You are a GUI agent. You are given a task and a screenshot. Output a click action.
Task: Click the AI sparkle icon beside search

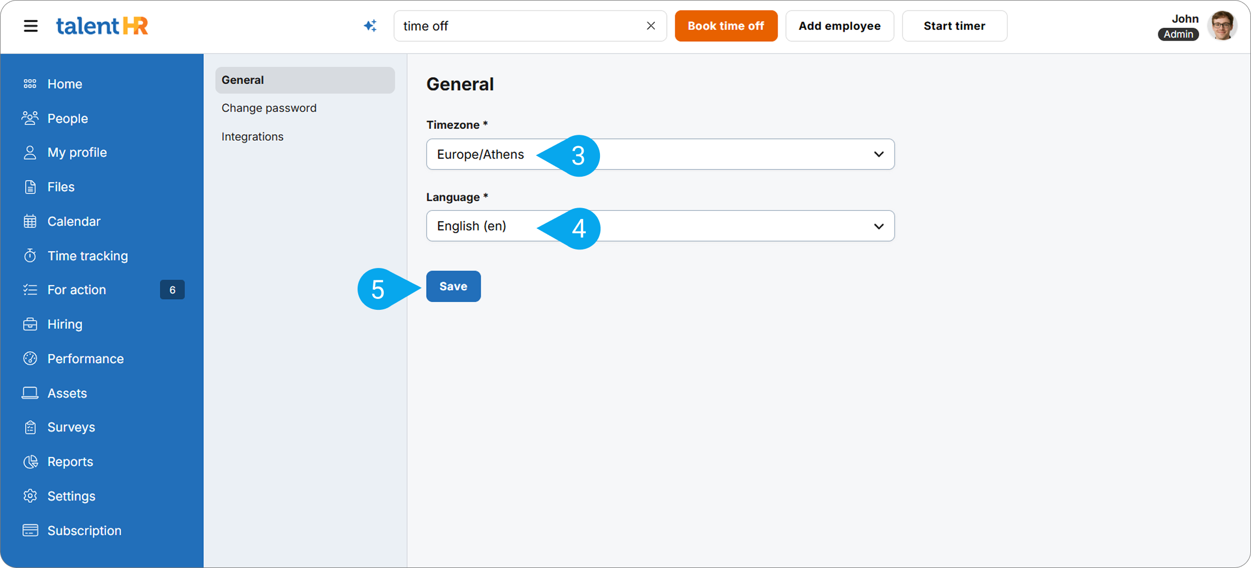(x=370, y=26)
